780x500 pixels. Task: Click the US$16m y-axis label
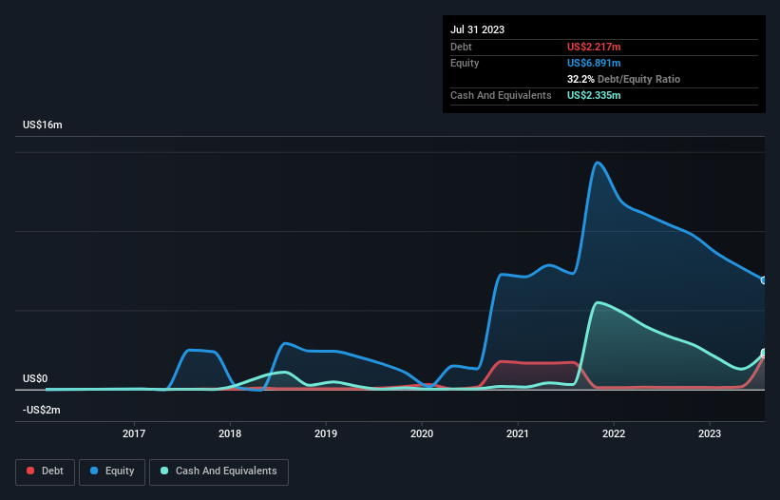pyautogui.click(x=43, y=125)
